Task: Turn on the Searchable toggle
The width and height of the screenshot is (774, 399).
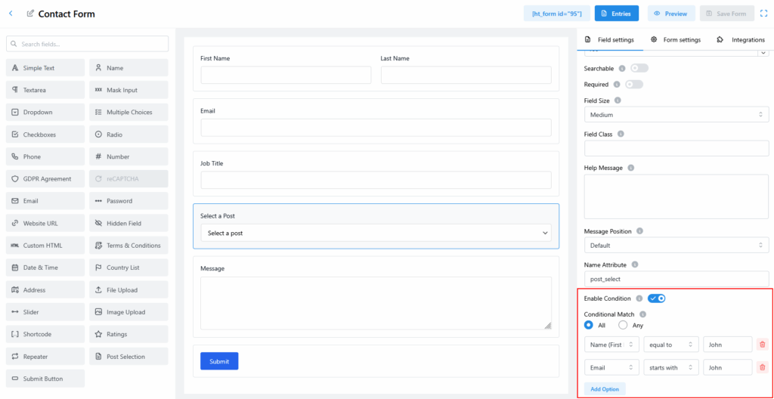Action: tap(639, 68)
